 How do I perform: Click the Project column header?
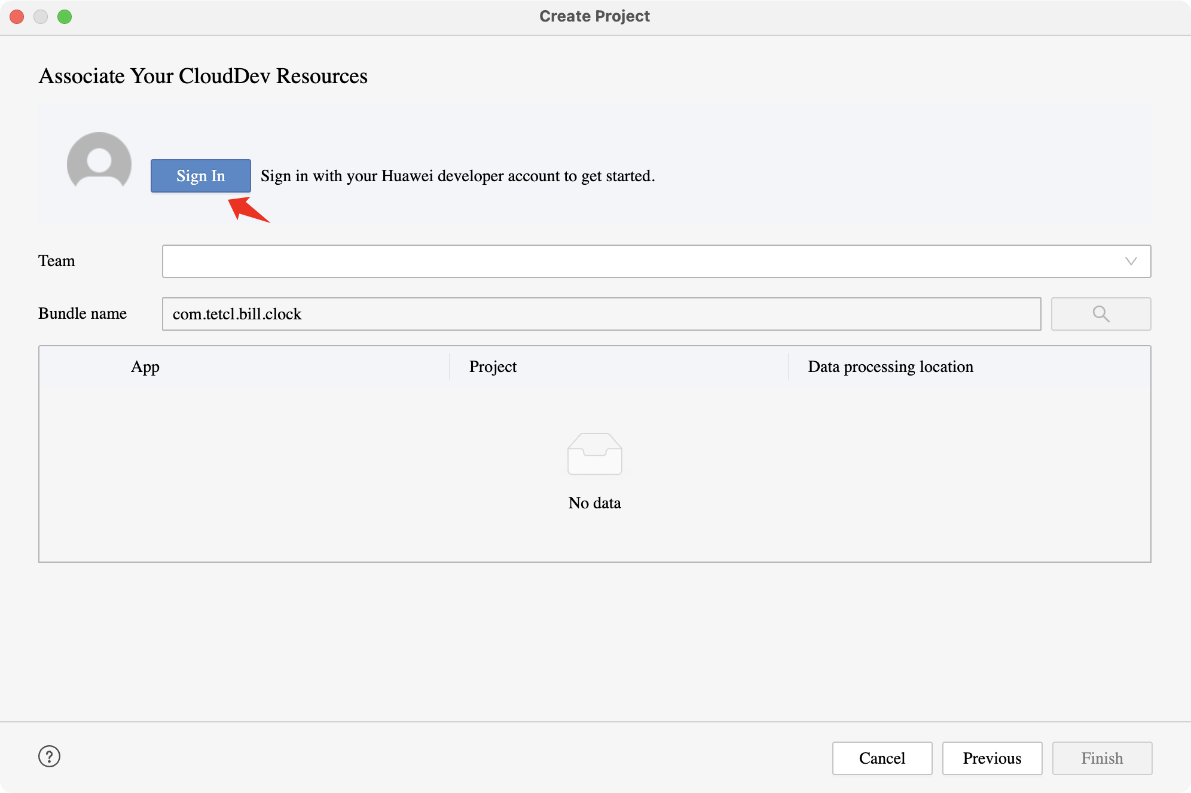493,367
